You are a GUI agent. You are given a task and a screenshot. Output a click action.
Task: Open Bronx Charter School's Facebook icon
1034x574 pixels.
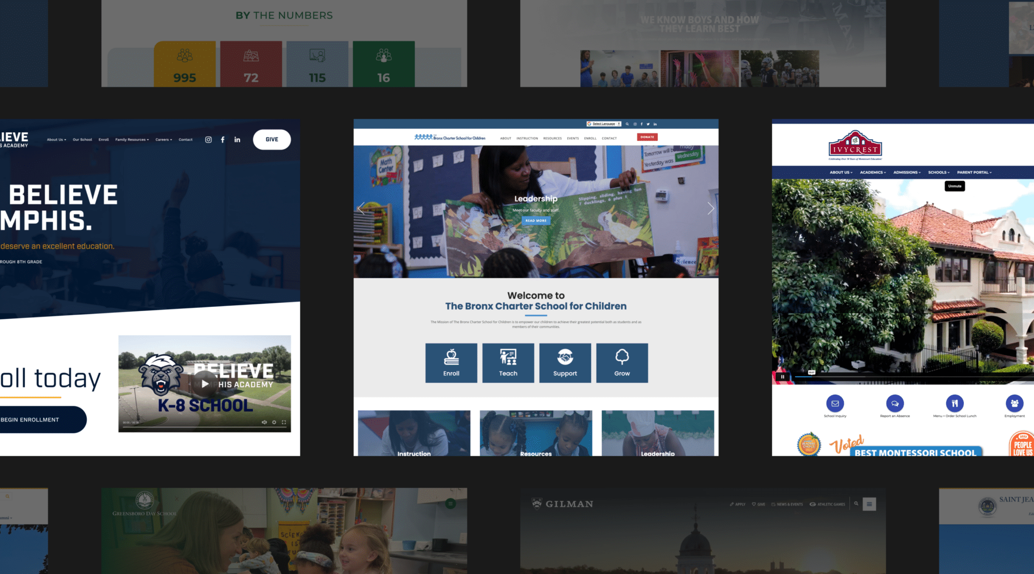click(642, 124)
